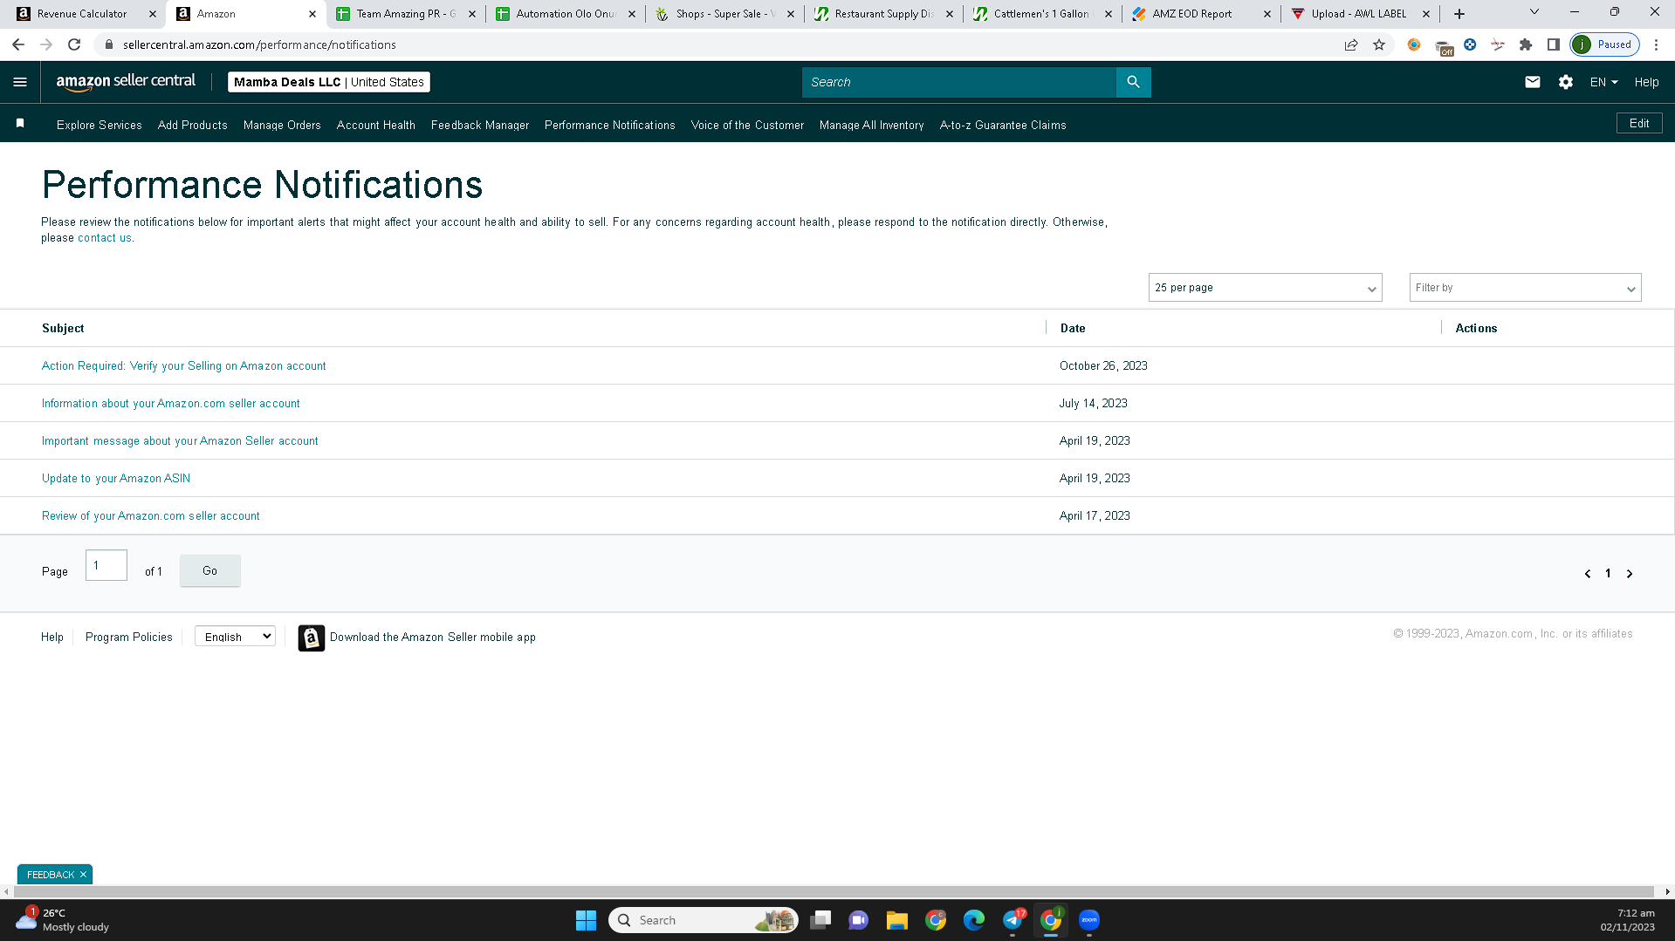Open 'Important message about your Amazon Seller account'

[x=180, y=441]
